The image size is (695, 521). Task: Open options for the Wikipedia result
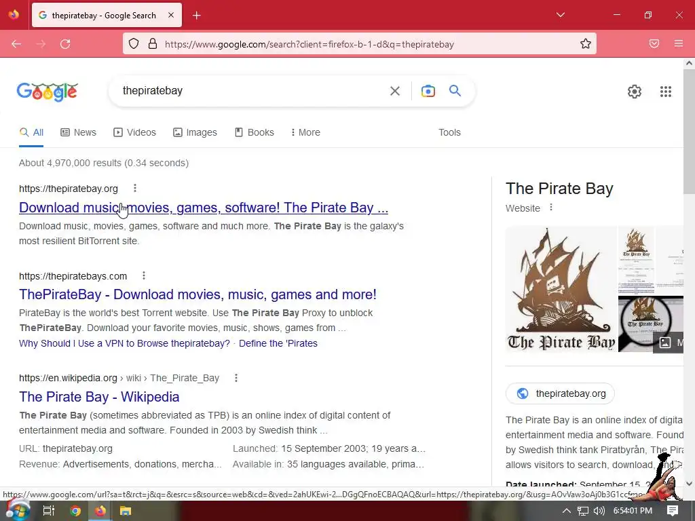[236, 378]
